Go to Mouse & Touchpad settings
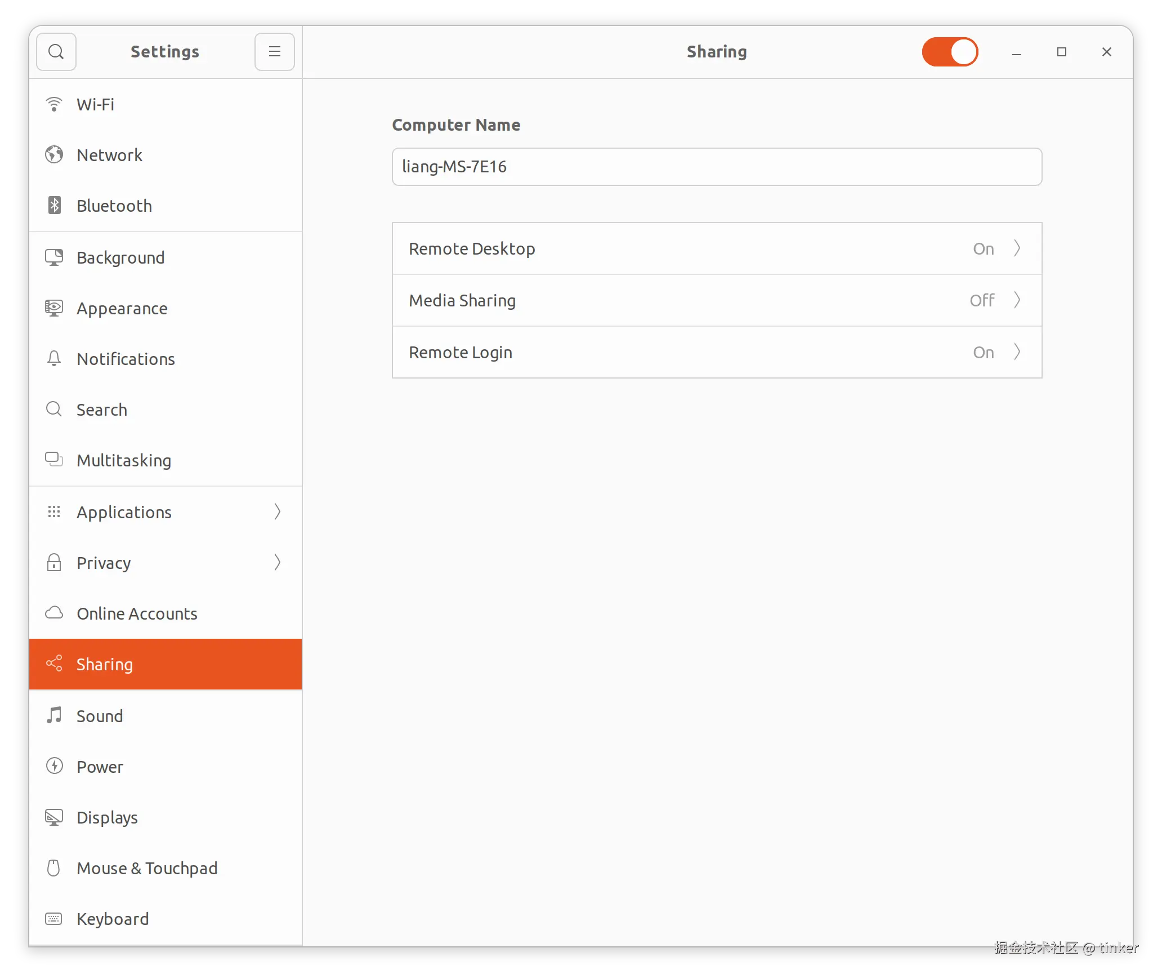This screenshot has height=979, width=1162. click(x=147, y=868)
